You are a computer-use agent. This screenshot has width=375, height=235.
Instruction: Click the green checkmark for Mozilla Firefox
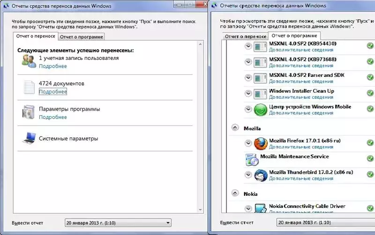tap(370, 143)
